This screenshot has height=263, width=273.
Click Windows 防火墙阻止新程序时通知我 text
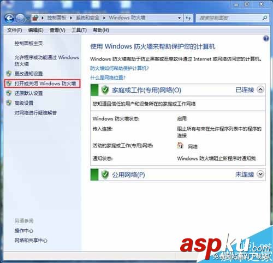[x=217, y=158]
